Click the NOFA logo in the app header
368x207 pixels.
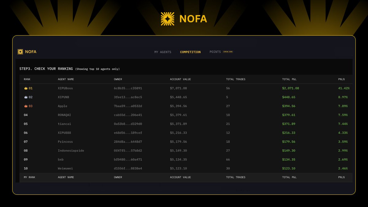point(27,52)
